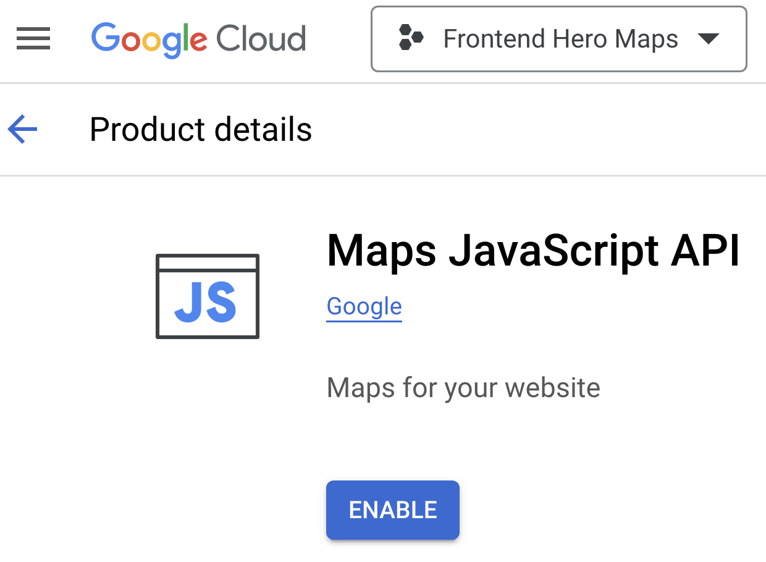Click the Maps JavaScript API JS icon
Viewport: 766px width, 562px height.
pyautogui.click(x=208, y=296)
